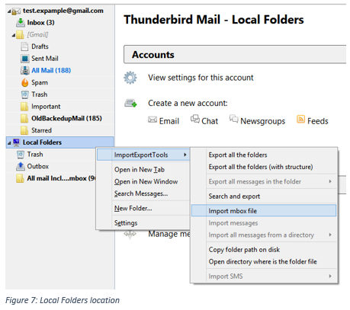Click the Chat bubbles icon
The image size is (350, 310).
(195, 119)
